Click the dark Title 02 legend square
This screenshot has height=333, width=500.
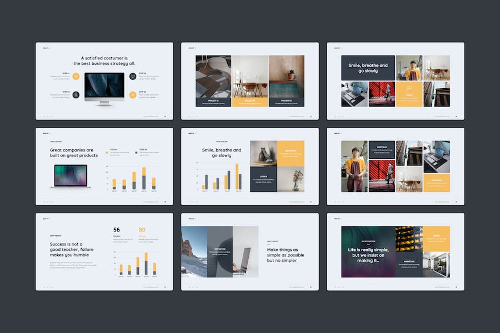(x=137, y=152)
